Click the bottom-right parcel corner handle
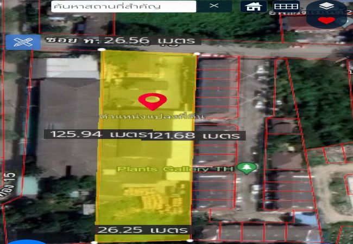Image resolution: width=353 pixels, height=244 pixels. (190, 240)
